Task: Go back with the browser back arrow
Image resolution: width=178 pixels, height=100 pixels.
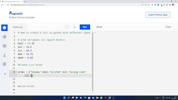Action: [2, 5]
